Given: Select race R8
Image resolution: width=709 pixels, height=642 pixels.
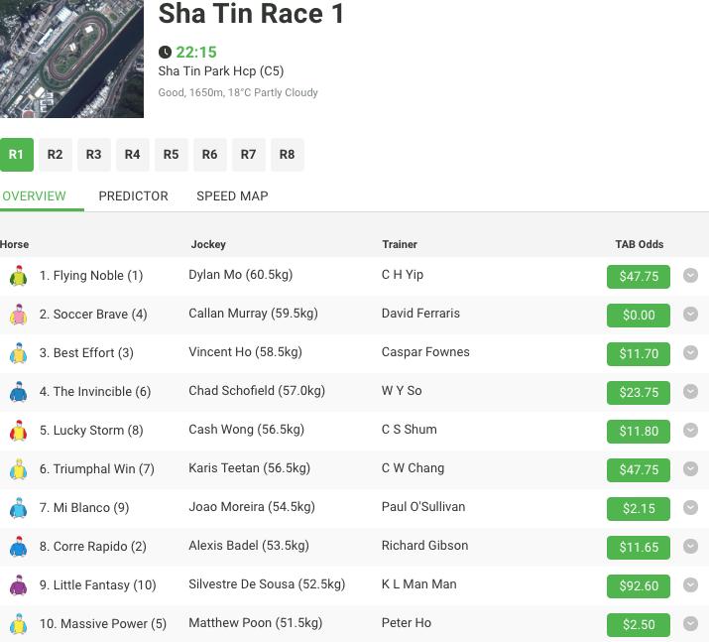Looking at the screenshot, I should [x=288, y=155].
